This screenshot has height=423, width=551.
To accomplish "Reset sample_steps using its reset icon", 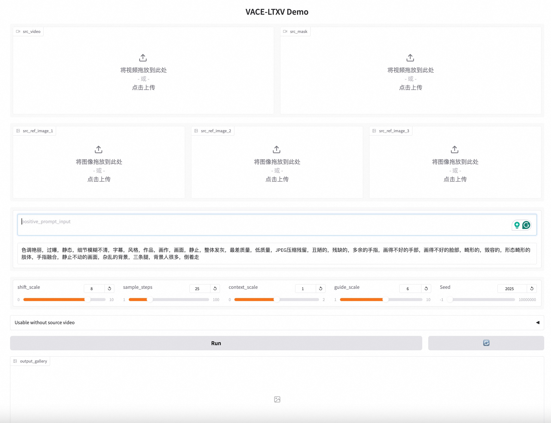I will coord(215,289).
